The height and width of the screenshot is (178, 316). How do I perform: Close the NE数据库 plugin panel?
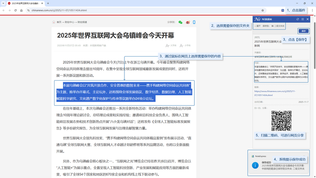pos(308,19)
